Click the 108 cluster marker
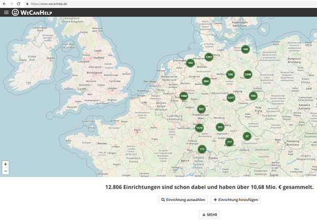The height and width of the screenshot is (220, 317). [x=245, y=49]
